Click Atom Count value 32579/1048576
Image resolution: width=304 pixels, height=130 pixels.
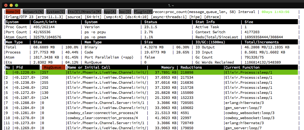pyautogui.click(x=47, y=37)
